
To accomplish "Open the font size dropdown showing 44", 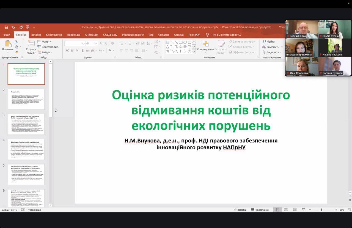I will pos(95,43).
